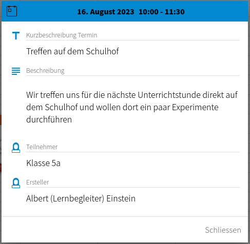Click the blue header bar of the dialog

tap(125, 11)
